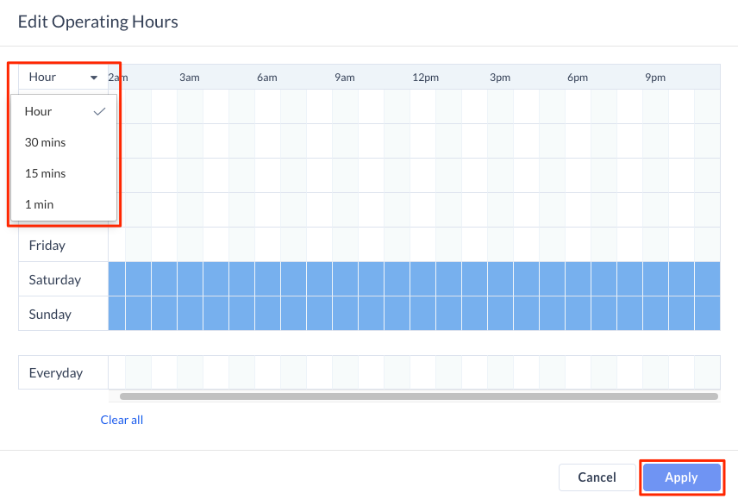The height and width of the screenshot is (499, 738).
Task: Choose the 30 mins interval option
Action: click(64, 142)
